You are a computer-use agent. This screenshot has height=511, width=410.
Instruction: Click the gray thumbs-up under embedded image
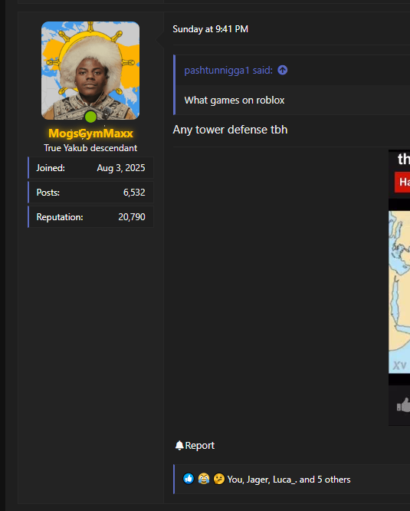(403, 405)
